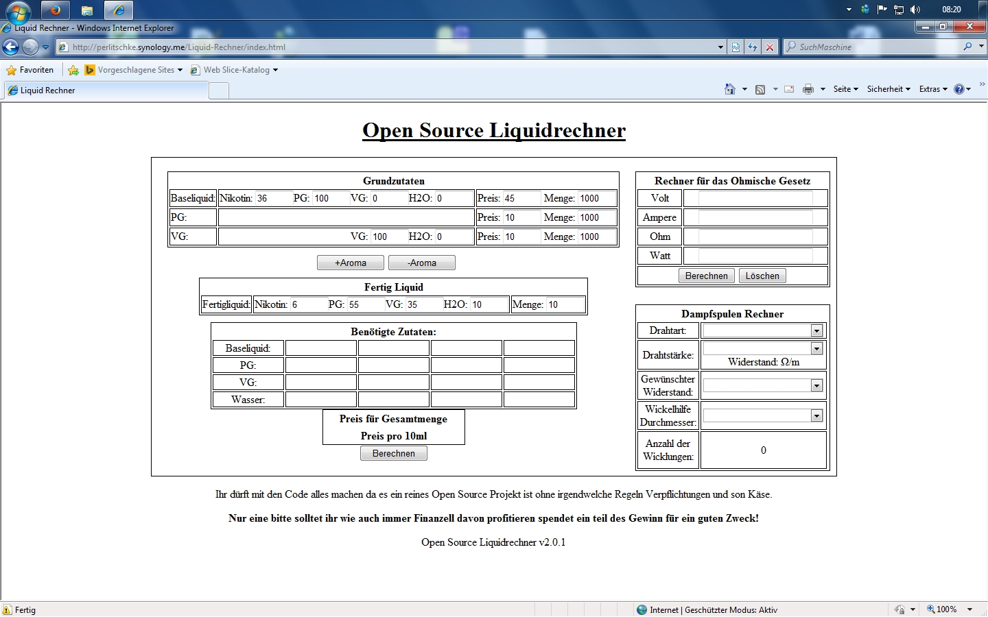
Task: Click the Print icon in command bar
Action: [808, 89]
